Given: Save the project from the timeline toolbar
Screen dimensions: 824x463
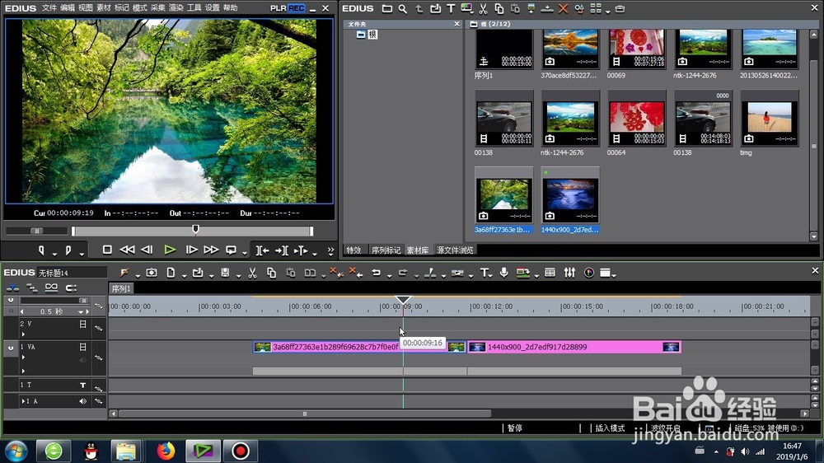Looking at the screenshot, I should click(x=225, y=272).
